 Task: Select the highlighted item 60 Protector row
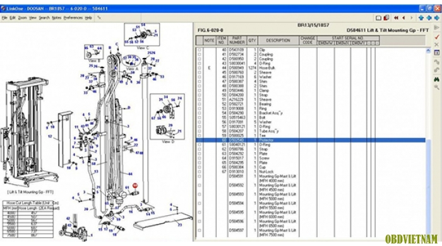(x=311, y=140)
